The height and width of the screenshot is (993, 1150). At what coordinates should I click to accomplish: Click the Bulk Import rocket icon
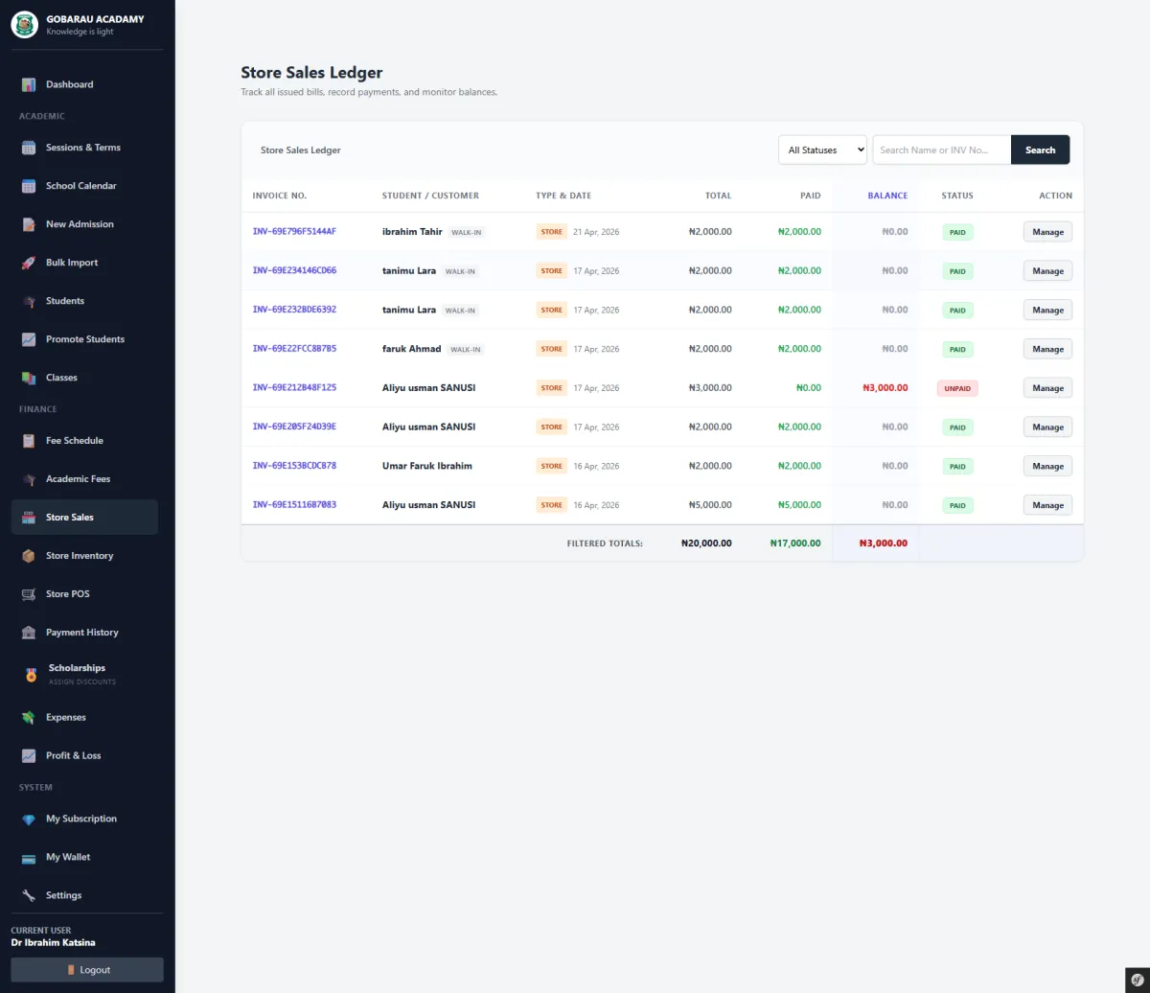tap(29, 263)
